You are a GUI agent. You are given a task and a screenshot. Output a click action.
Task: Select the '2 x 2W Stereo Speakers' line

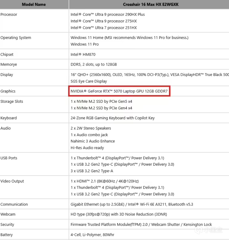click(91, 128)
